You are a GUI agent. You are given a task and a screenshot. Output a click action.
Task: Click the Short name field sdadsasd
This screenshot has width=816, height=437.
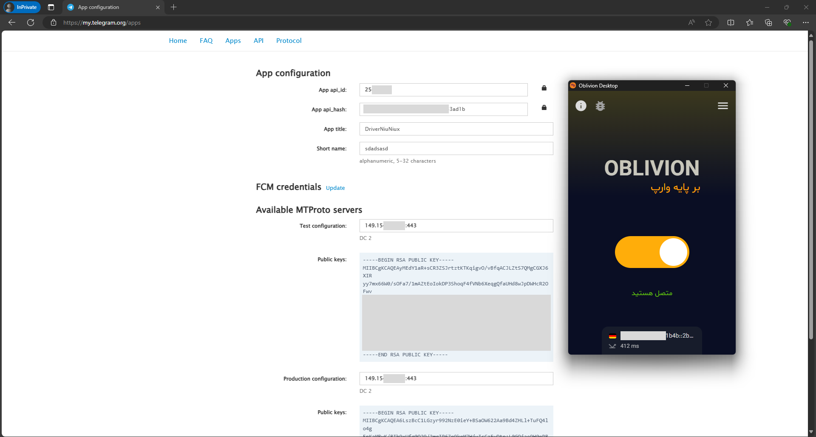pyautogui.click(x=456, y=148)
